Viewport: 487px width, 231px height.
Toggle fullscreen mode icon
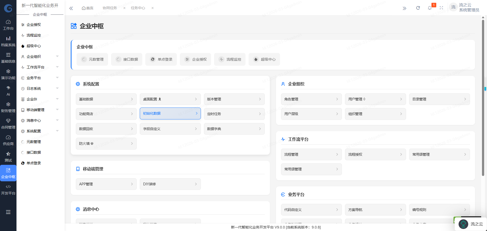(441, 8)
